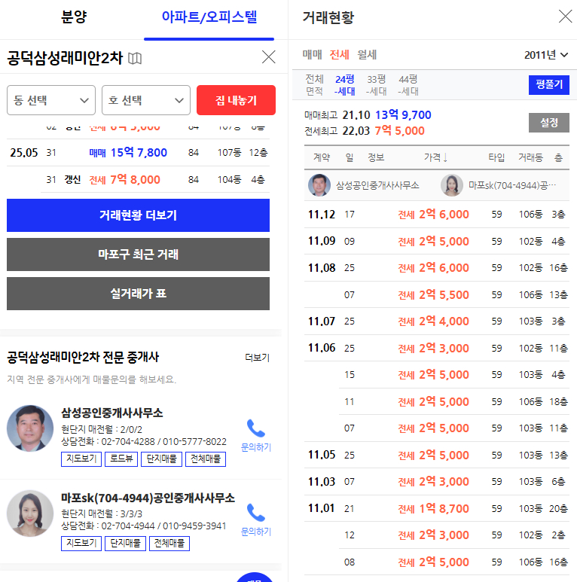
Task: Select the 전세 transaction tab
Action: coord(340,54)
